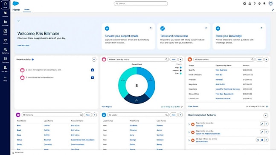The width and height of the screenshot is (276, 155).
Task: Open Recommended Actions dropdown arrow
Action: pos(266,115)
